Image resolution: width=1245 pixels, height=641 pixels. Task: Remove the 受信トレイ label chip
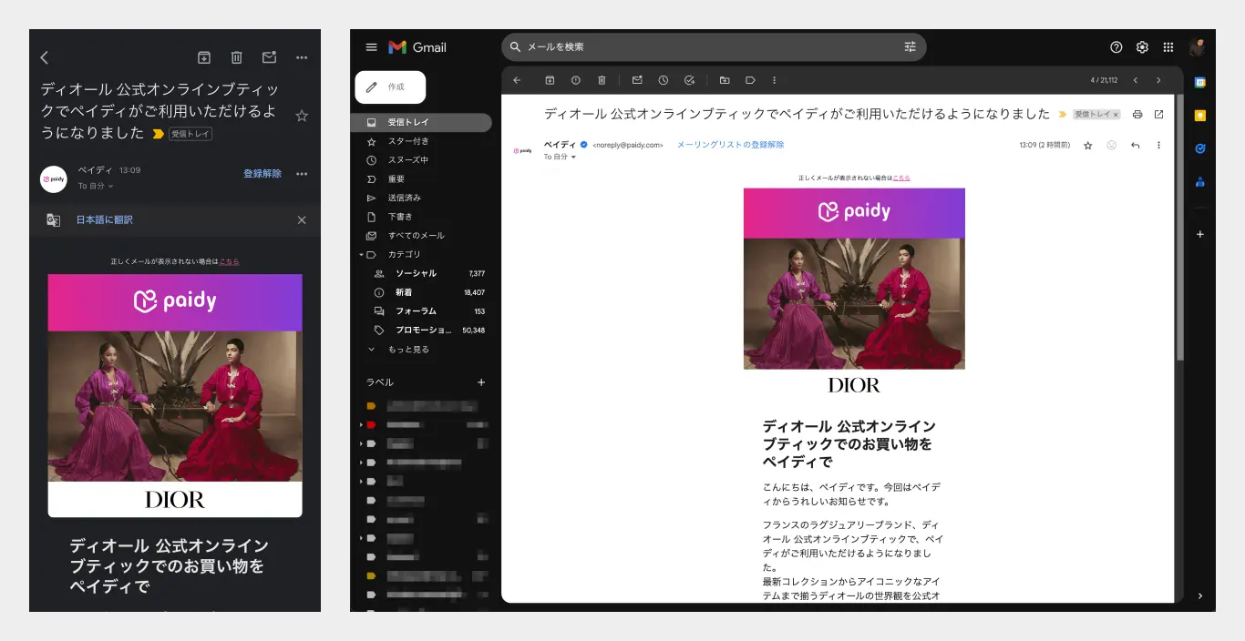point(1116,115)
